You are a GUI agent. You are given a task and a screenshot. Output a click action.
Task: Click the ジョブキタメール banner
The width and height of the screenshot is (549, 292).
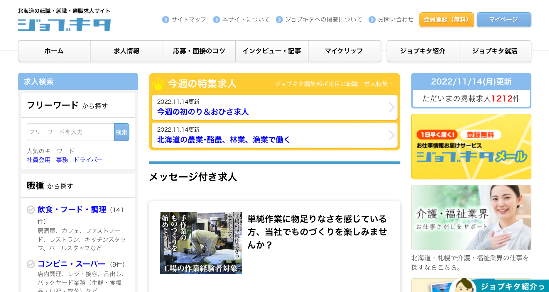tap(471, 147)
